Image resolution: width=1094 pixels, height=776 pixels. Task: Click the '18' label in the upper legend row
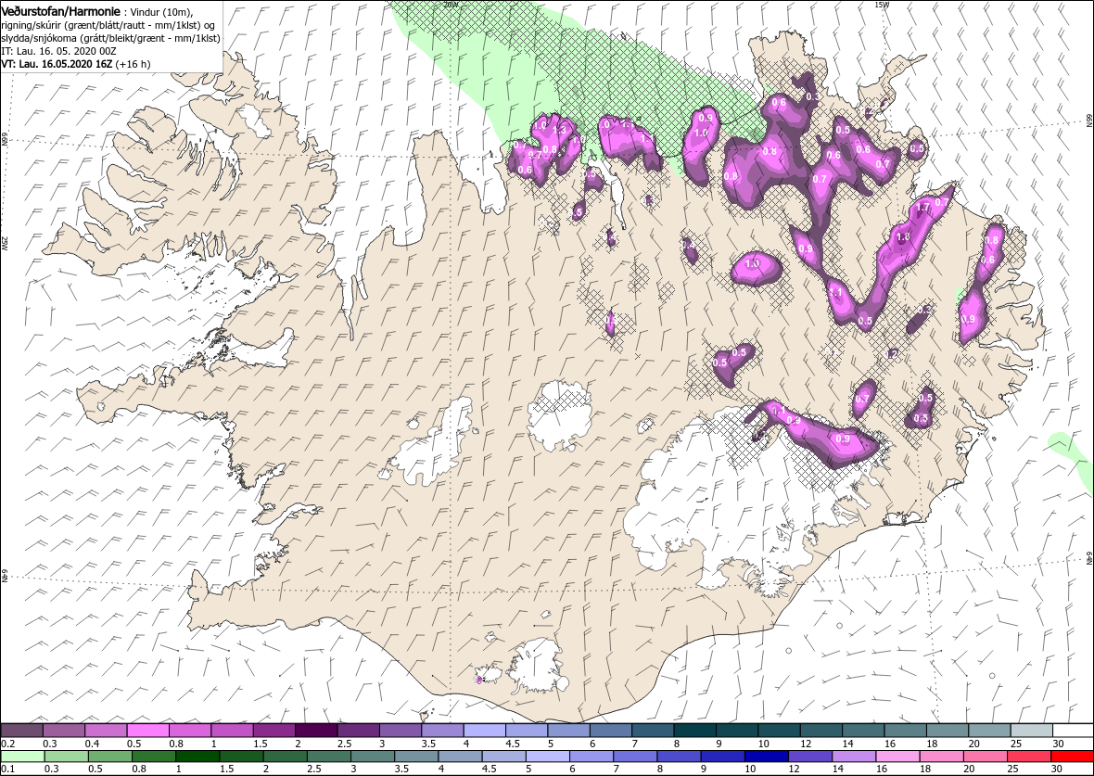click(931, 744)
